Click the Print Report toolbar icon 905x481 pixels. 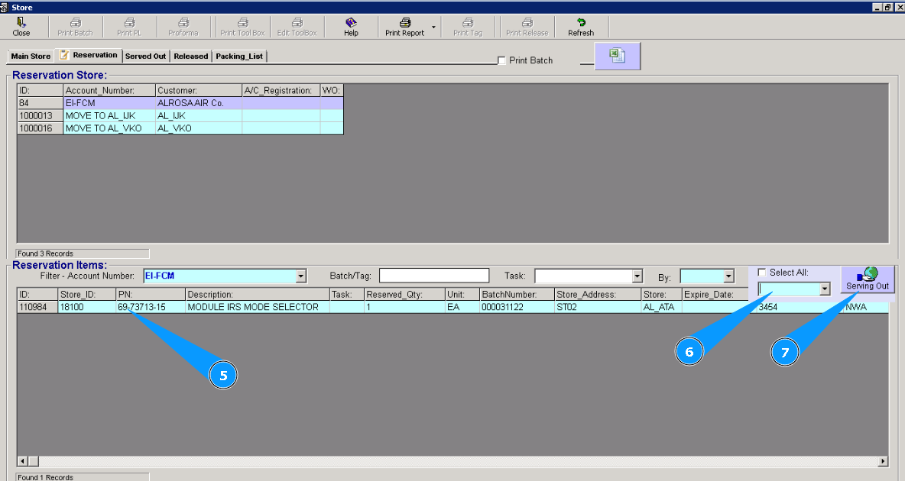click(404, 27)
